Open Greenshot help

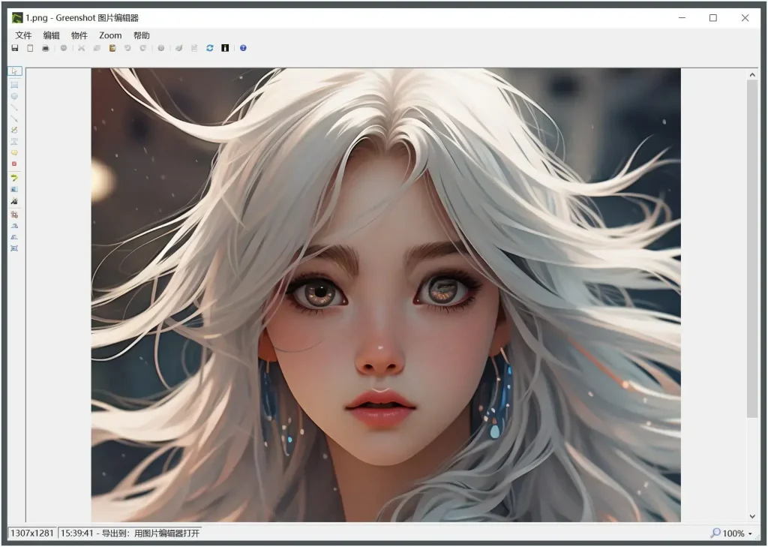pos(243,48)
